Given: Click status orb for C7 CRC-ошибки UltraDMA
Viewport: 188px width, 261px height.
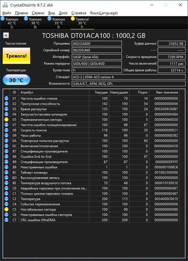Looking at the screenshot, I should (x=6, y=220).
